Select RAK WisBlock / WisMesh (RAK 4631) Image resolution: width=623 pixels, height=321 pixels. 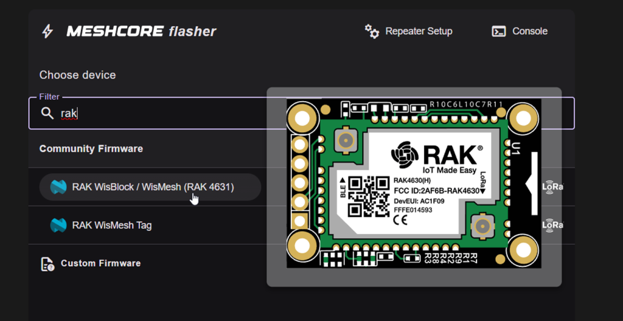coord(153,187)
